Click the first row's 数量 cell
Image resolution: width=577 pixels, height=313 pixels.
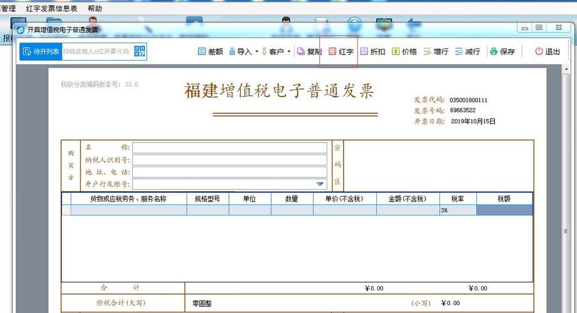pyautogui.click(x=292, y=210)
